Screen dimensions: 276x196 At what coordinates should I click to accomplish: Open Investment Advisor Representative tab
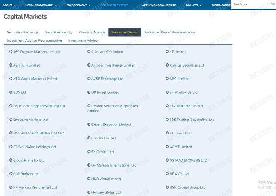tap(34, 40)
